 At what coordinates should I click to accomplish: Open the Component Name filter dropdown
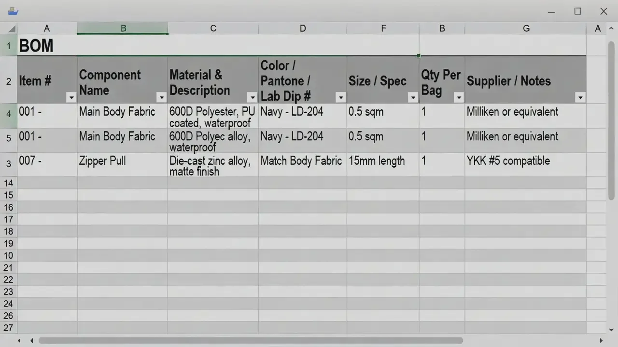[162, 98]
